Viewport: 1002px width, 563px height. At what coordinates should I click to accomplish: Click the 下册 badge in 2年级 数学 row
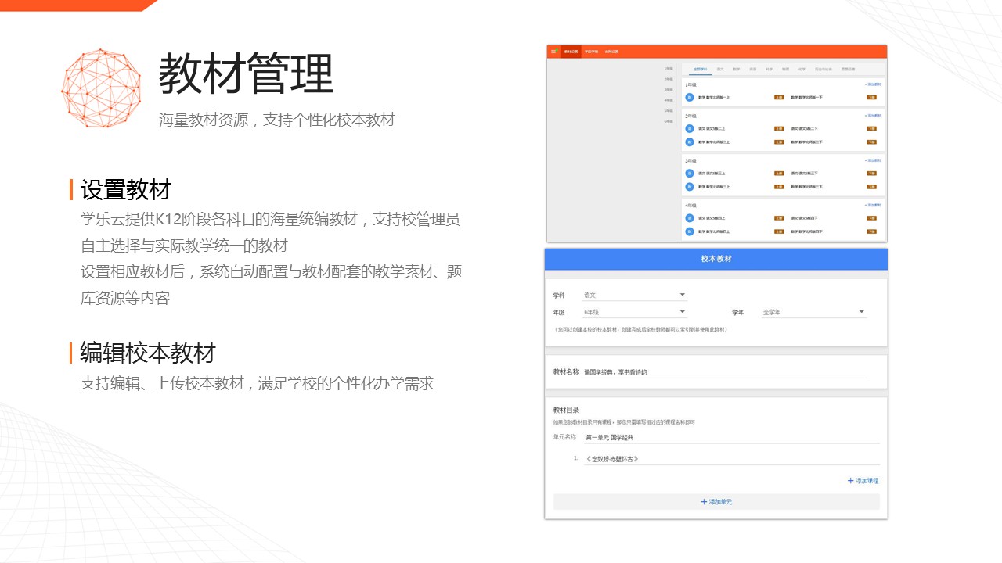click(871, 142)
